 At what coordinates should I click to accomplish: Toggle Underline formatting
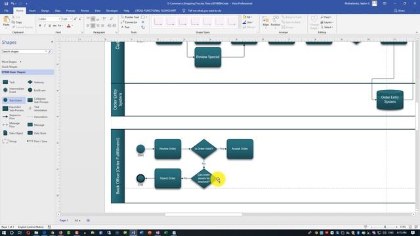(50, 26)
